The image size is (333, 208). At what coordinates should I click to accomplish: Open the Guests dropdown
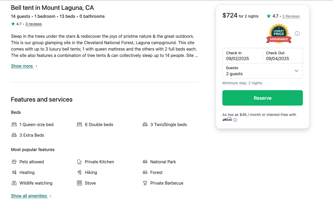[x=262, y=71]
